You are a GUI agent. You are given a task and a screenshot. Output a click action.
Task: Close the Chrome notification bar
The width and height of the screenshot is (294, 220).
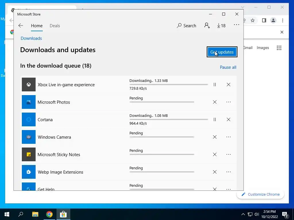(282, 32)
